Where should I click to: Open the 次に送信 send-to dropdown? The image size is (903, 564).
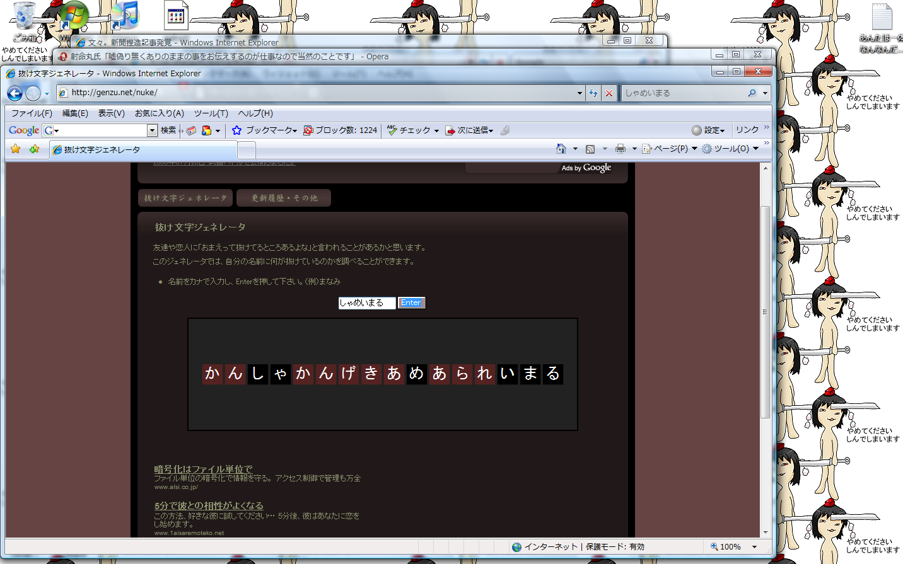pos(469,130)
